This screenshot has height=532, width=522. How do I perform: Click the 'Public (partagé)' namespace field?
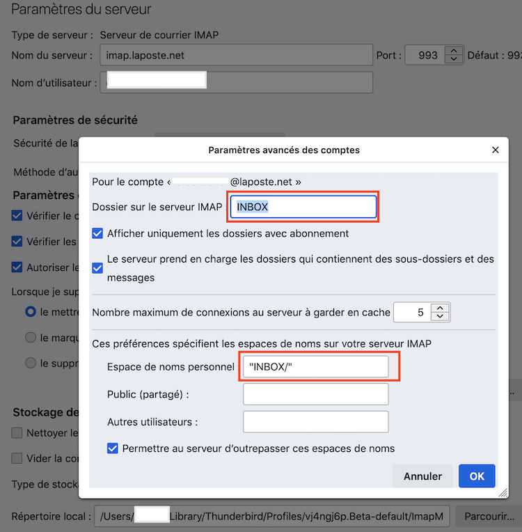point(315,394)
